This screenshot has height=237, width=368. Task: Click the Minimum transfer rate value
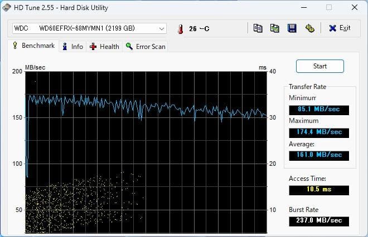[x=319, y=110]
